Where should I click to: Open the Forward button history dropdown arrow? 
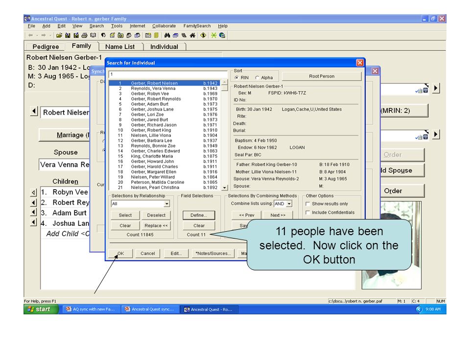50,35
